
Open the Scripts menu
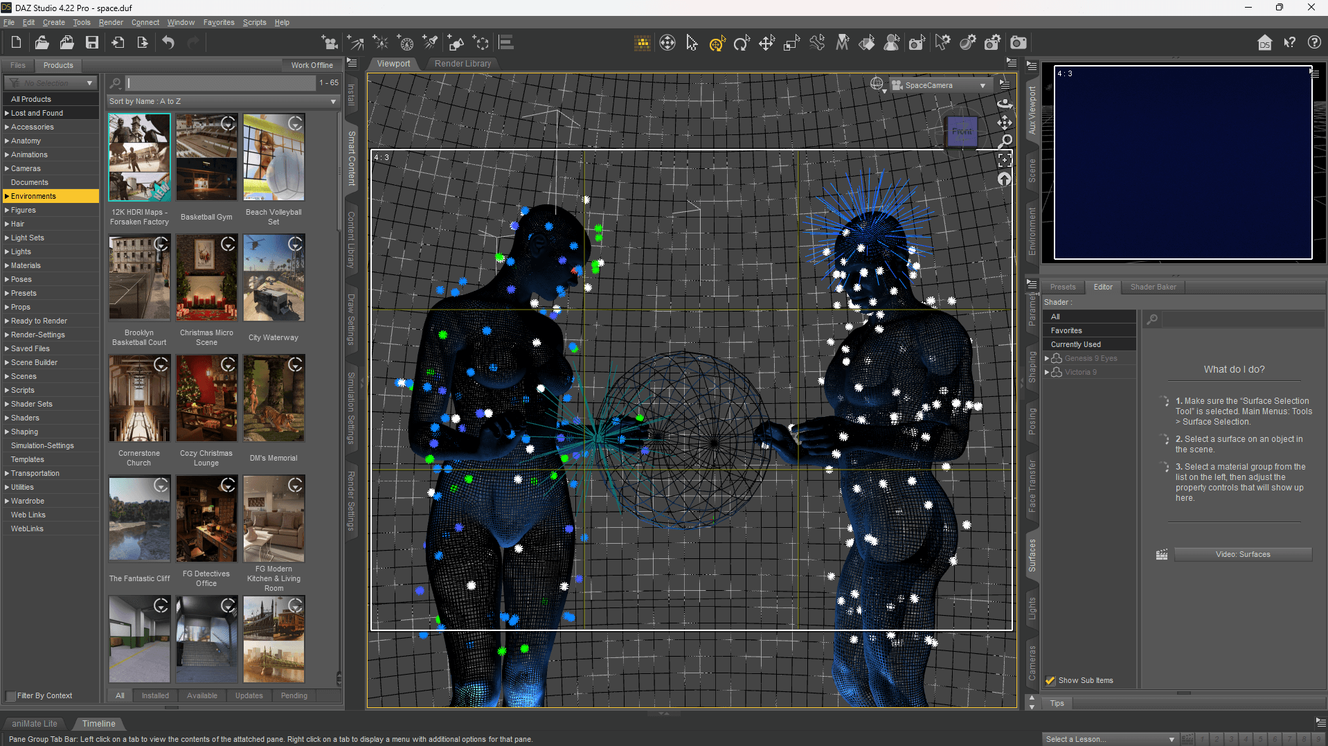[x=254, y=22]
